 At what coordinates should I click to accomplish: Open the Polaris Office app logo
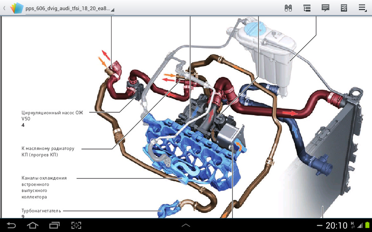(x=17, y=8)
